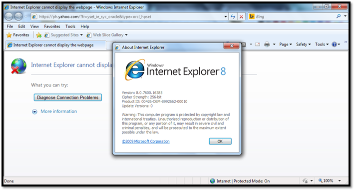Open Web Slice Gallery dropdown

[107, 35]
